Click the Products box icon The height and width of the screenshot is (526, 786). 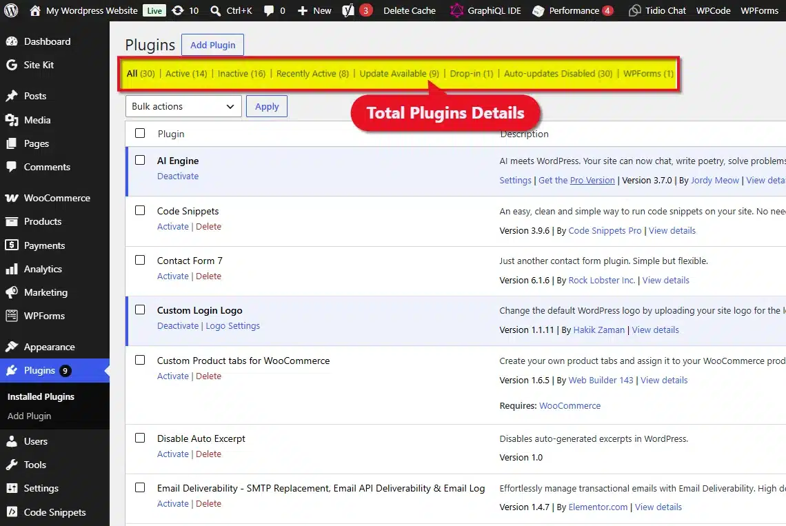[12, 221]
